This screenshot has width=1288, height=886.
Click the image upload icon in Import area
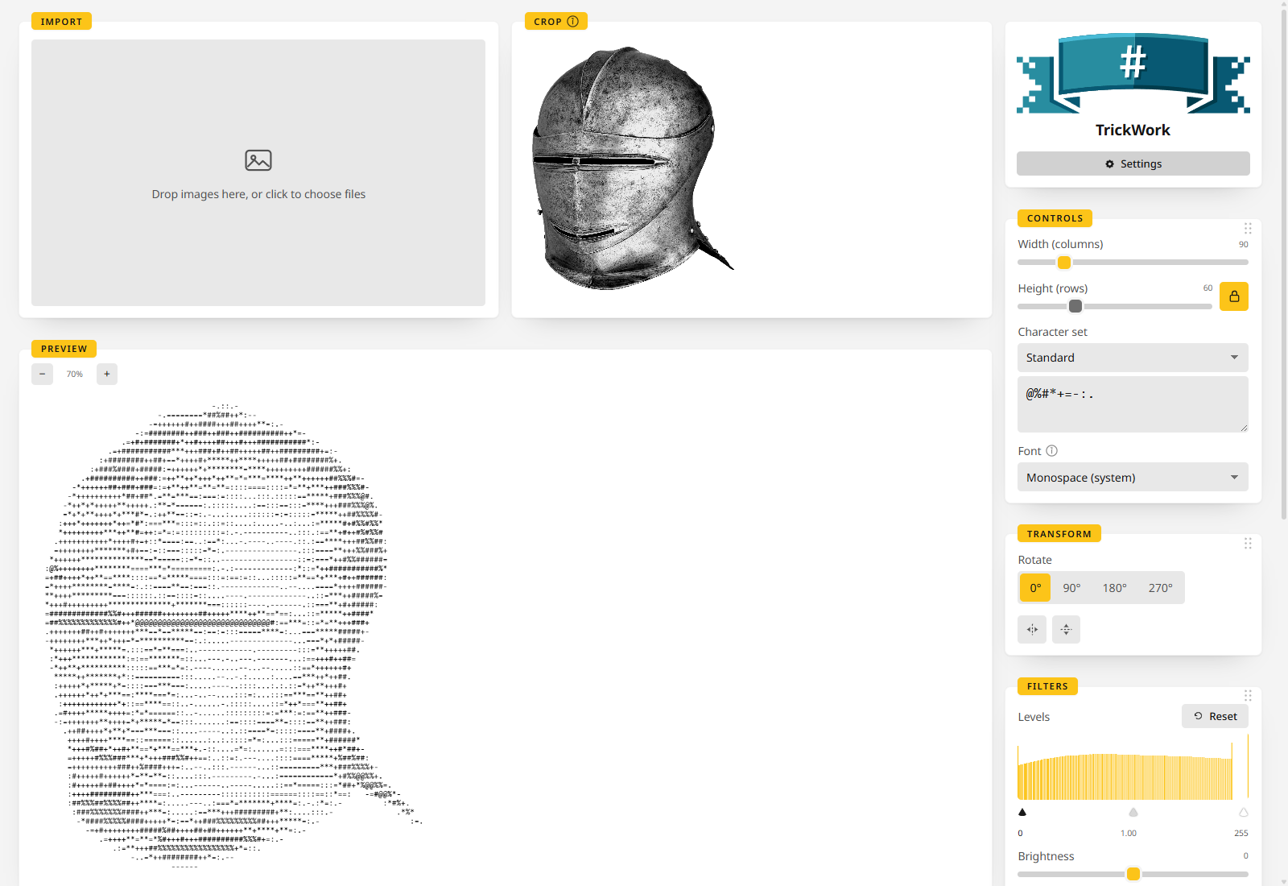pyautogui.click(x=258, y=160)
